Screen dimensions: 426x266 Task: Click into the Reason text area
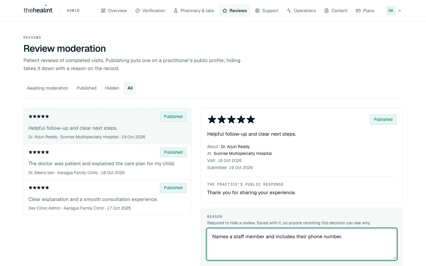[302, 244]
